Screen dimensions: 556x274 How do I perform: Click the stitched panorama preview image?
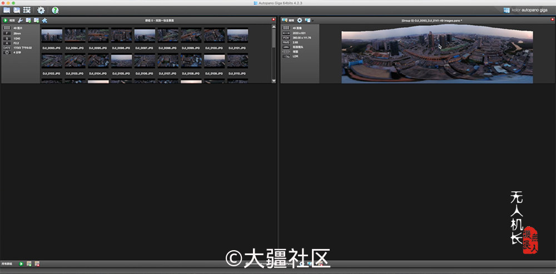(x=437, y=54)
